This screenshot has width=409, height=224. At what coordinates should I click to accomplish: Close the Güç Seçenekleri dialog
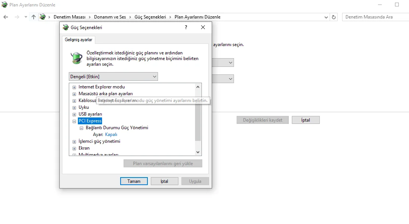(203, 27)
